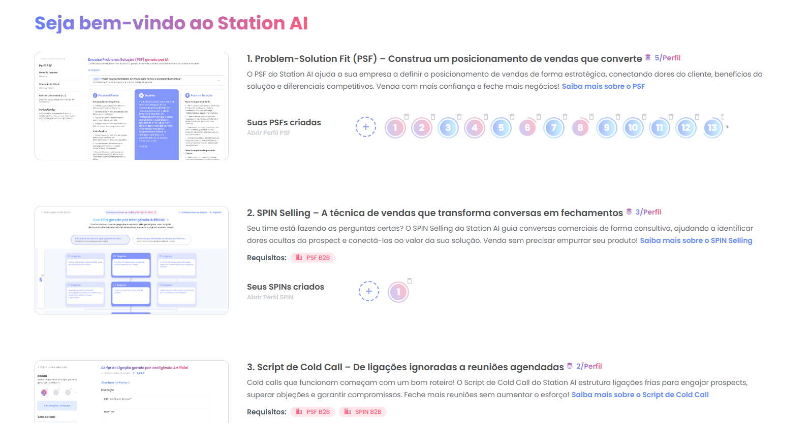Click the PSF B2B tag under Cold Call
This screenshot has height=423, width=811.
[313, 412]
